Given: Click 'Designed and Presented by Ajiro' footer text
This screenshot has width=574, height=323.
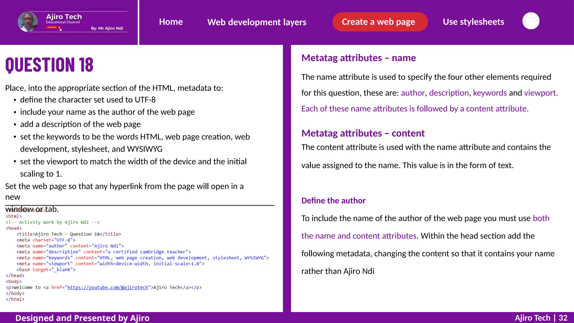Looking at the screenshot, I should tap(82, 318).
